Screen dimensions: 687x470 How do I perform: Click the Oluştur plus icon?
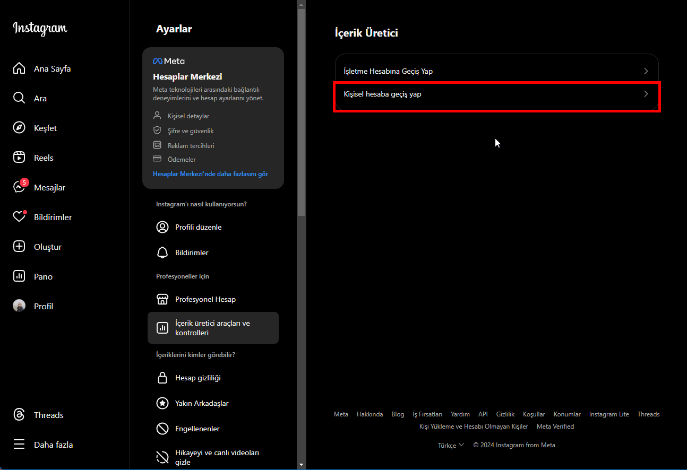pyautogui.click(x=19, y=247)
